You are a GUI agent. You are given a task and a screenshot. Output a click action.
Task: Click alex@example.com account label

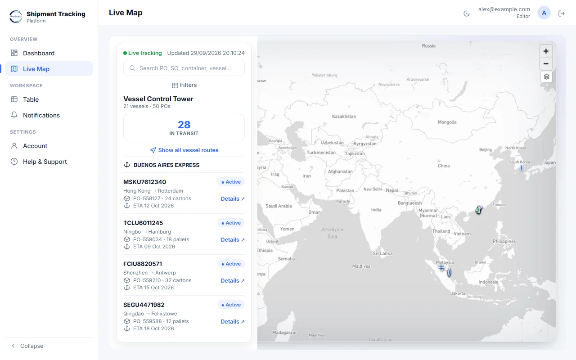click(x=504, y=9)
